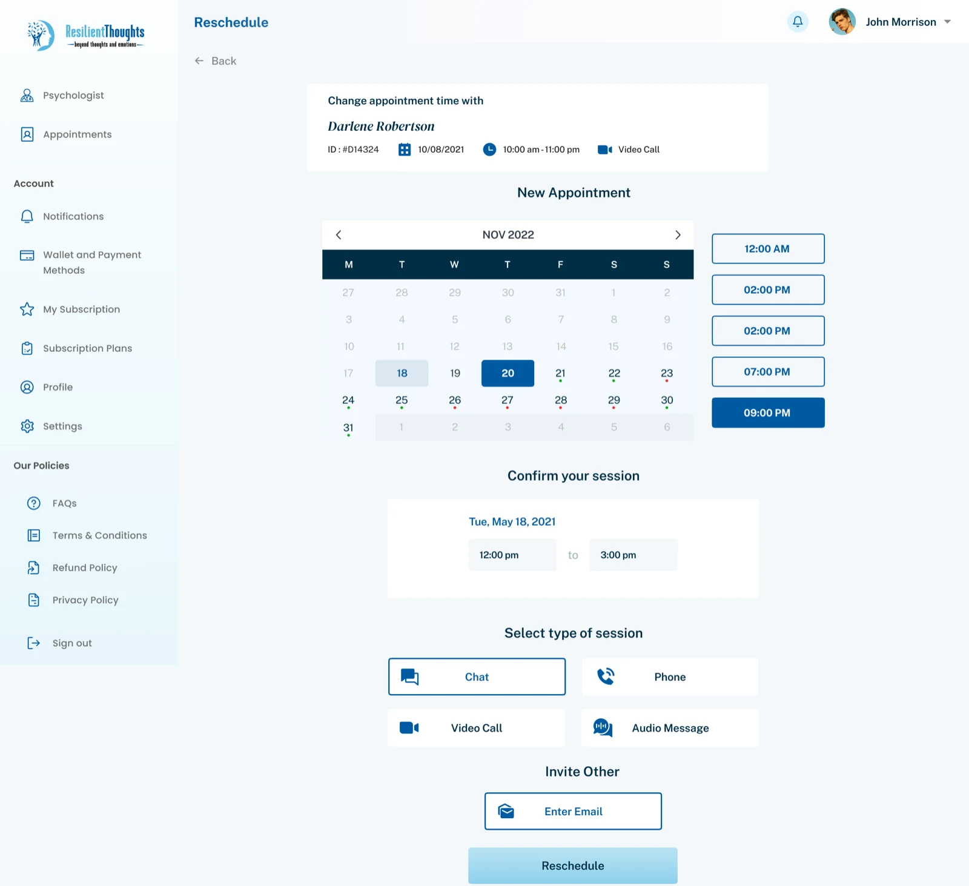Viewport: 969px width, 886px height.
Task: Click the calendar icon beside 10/08/2021
Action: 405,150
